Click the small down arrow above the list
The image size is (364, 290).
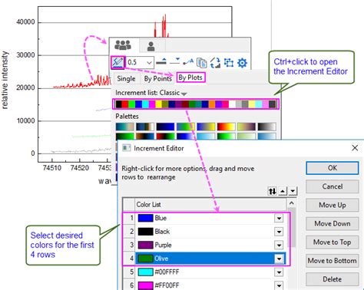point(293,191)
